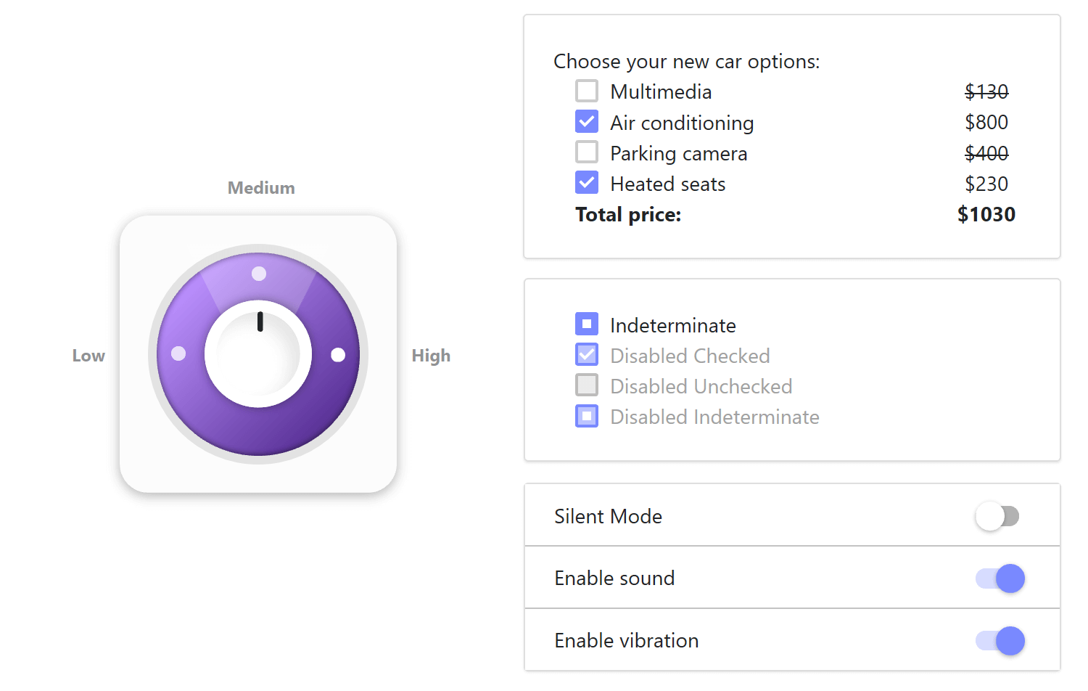The height and width of the screenshot is (691, 1088).
Task: Set the knob to the Medium dot
Action: pos(259,274)
